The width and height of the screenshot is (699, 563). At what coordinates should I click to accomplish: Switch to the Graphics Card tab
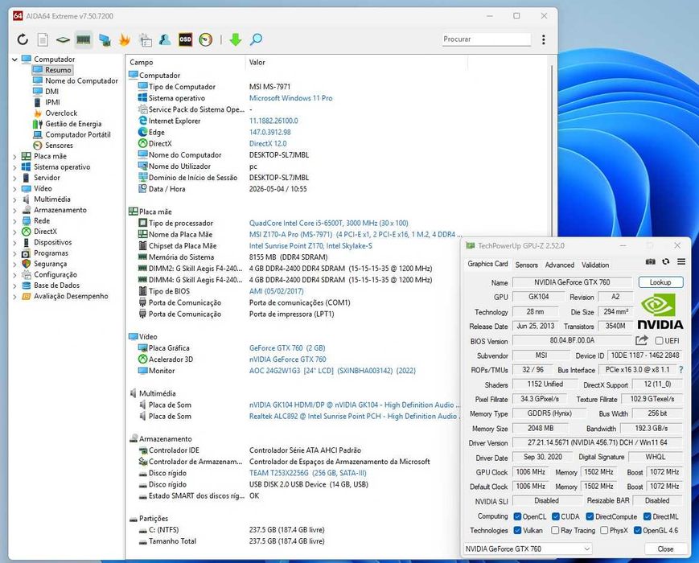click(x=487, y=264)
